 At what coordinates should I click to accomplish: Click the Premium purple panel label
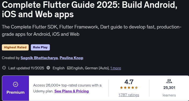tap(16, 92)
